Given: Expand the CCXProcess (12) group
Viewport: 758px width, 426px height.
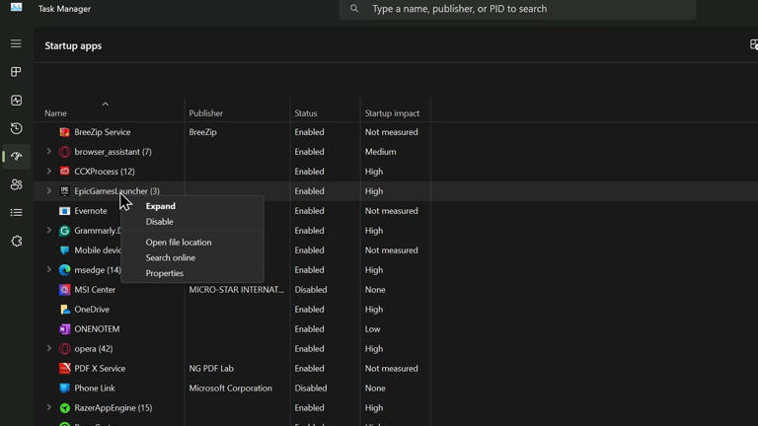Looking at the screenshot, I should pos(49,172).
